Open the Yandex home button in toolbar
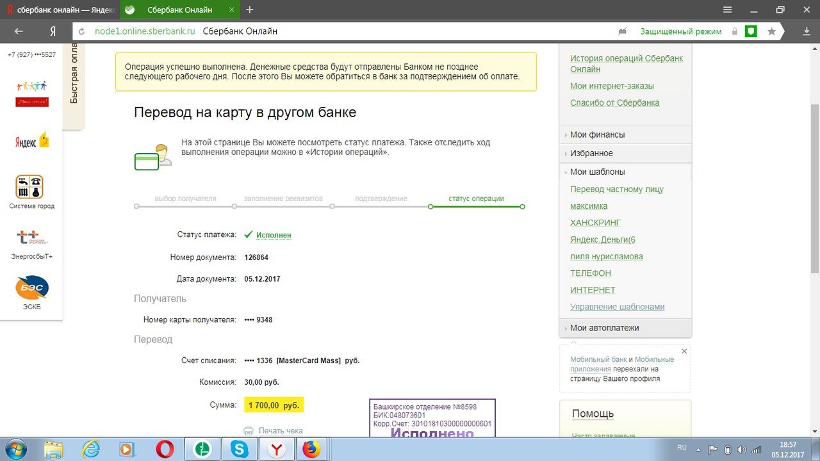 coord(53,31)
